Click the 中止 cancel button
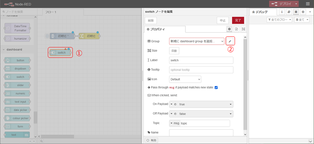Screen dimensions: 314x144 [223, 20]
